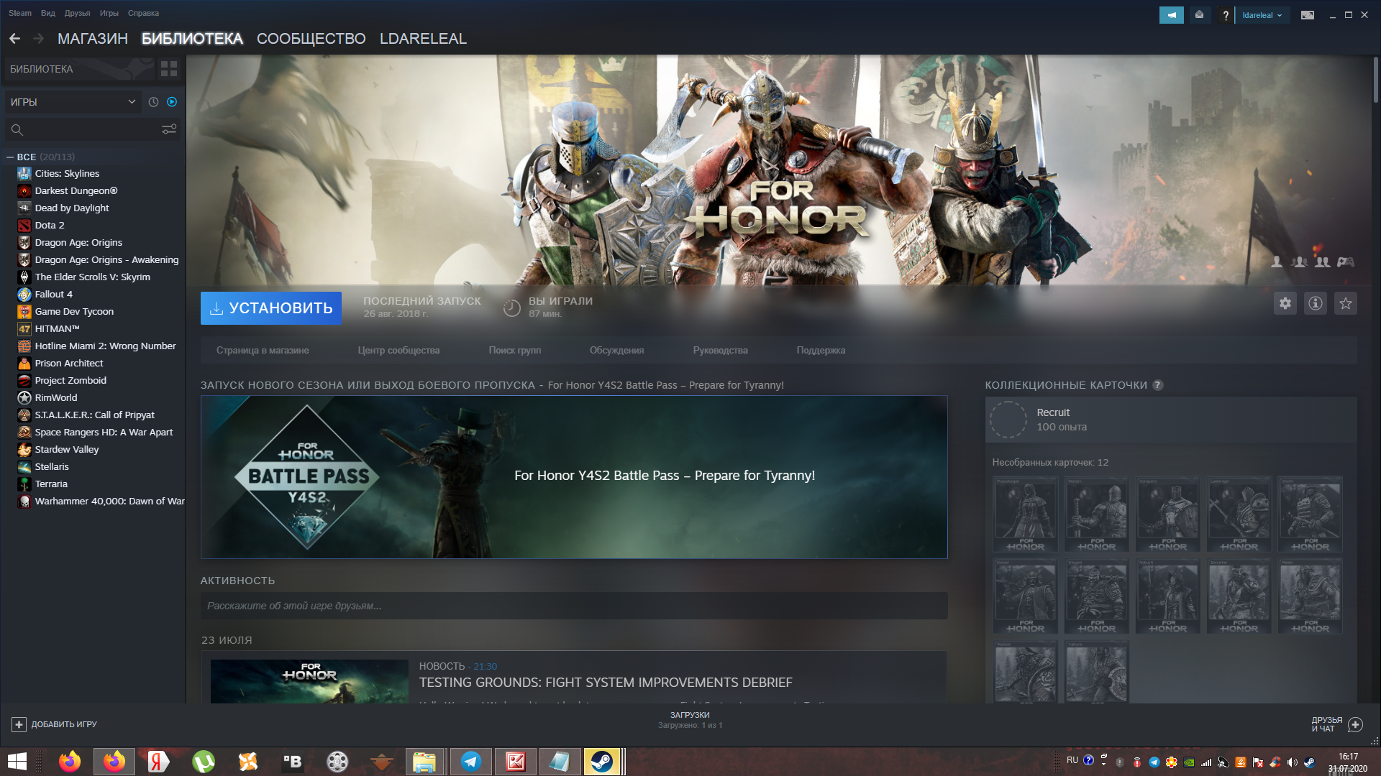This screenshot has height=776, width=1381.
Task: Open Friends and Chat plus icon
Action: (1355, 724)
